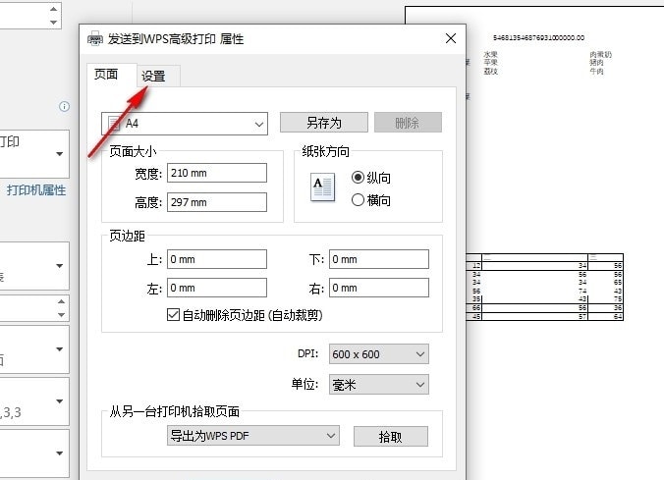This screenshot has height=480, width=664.
Task: Close the print properties dialog
Action: tap(451, 39)
